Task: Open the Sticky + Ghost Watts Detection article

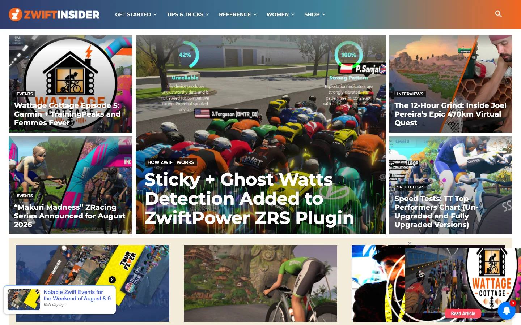Action: [x=249, y=199]
